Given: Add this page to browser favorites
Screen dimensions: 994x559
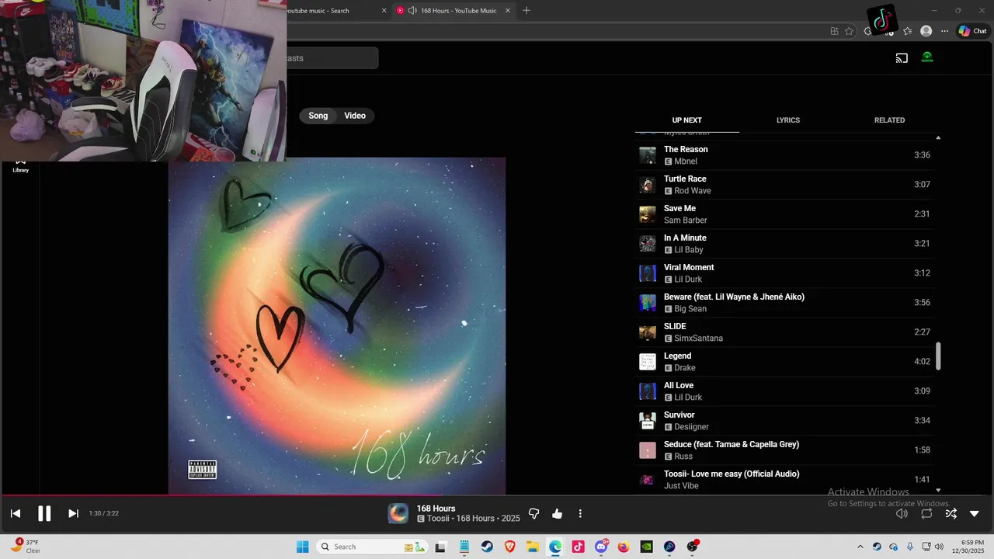Looking at the screenshot, I should click(849, 31).
